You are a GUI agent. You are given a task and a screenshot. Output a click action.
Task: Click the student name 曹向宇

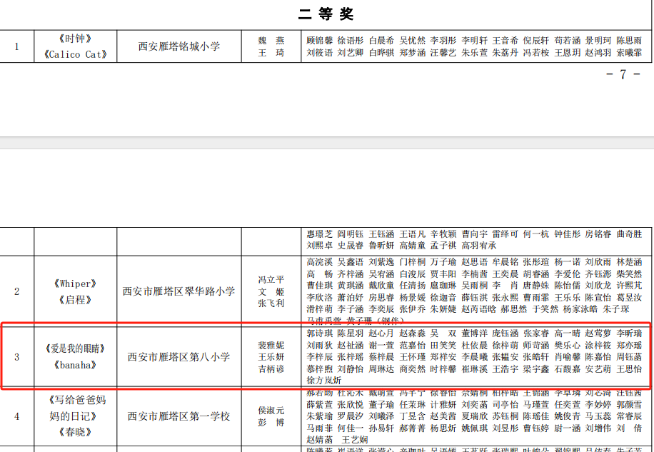474,234
